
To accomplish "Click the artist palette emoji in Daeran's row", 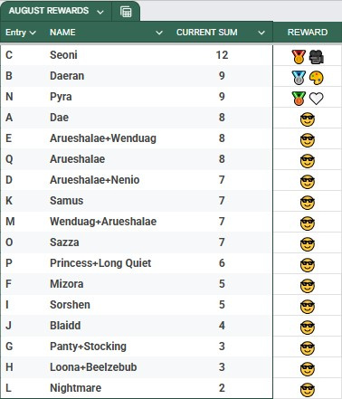I will (317, 78).
